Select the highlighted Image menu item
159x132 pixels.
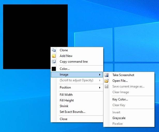point(77,75)
